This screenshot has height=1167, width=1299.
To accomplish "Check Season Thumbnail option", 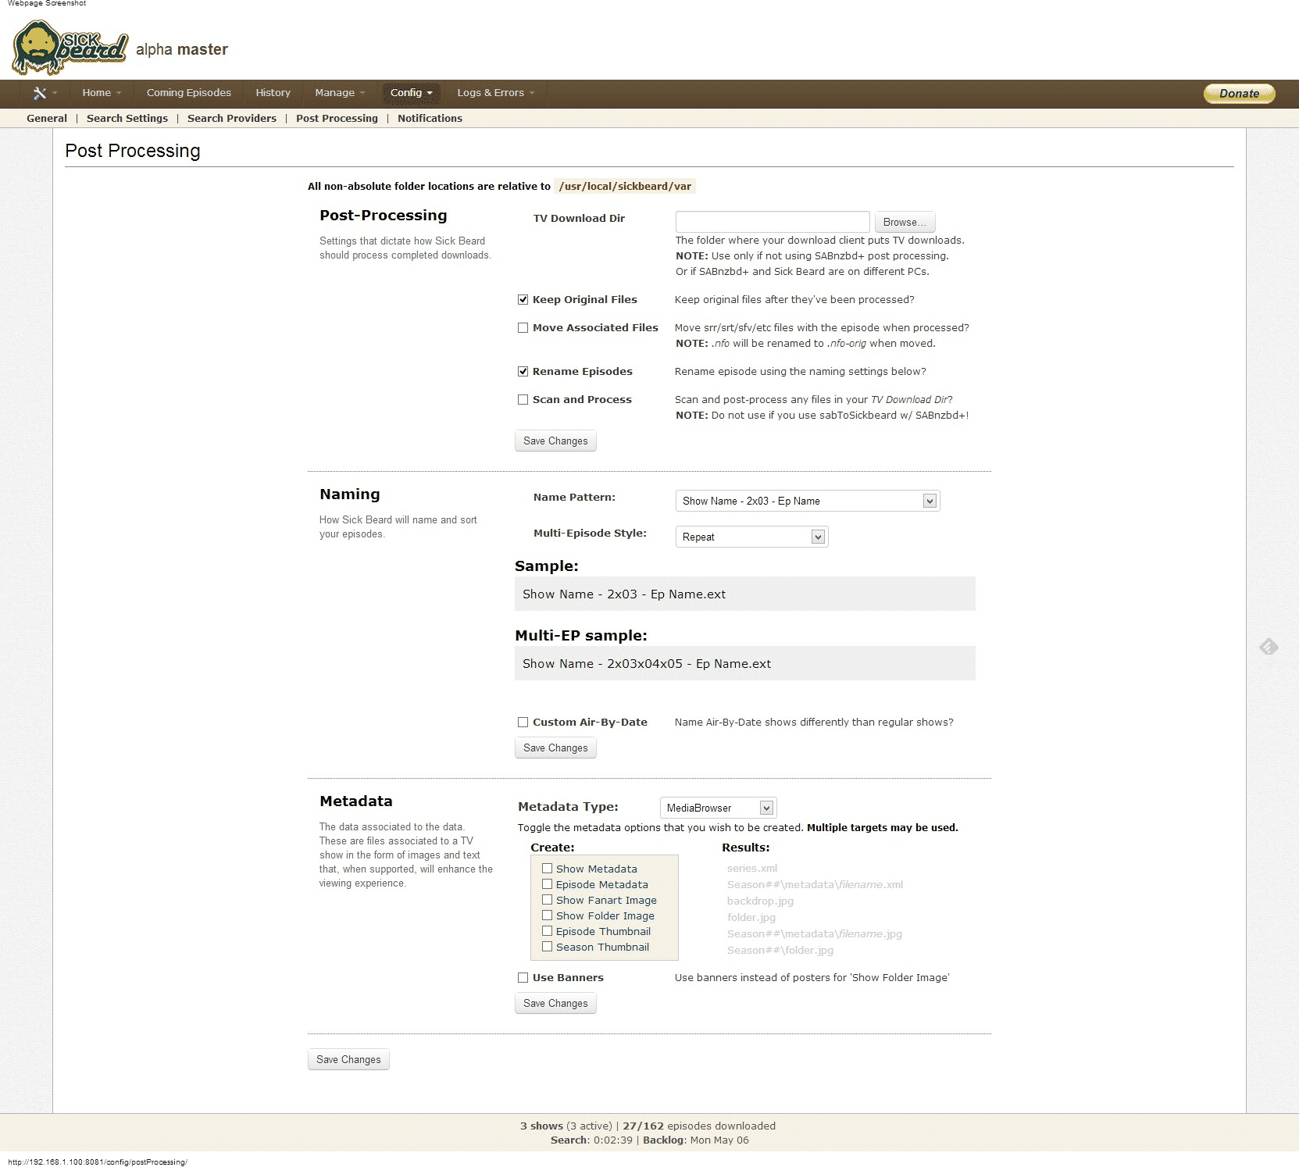I will [548, 947].
